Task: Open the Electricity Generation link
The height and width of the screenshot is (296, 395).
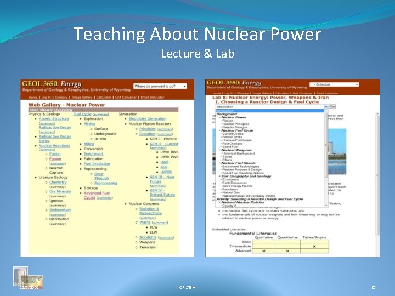Action: [148, 119]
